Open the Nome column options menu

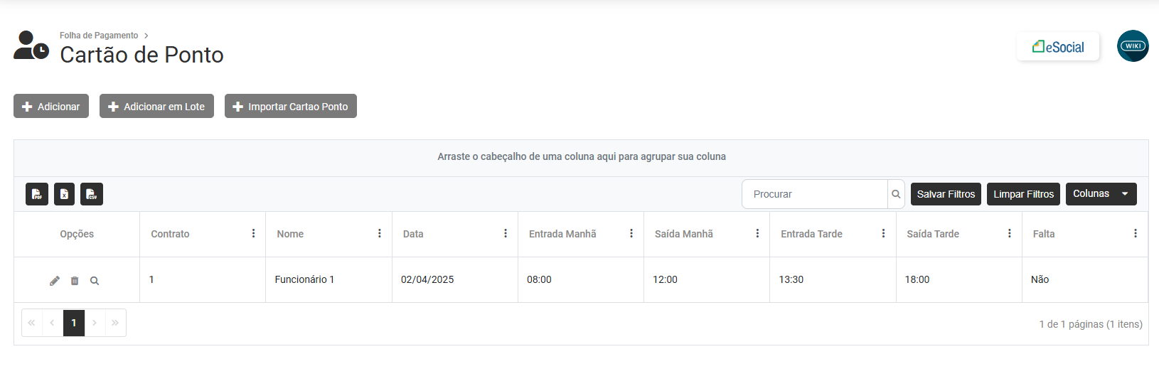380,233
